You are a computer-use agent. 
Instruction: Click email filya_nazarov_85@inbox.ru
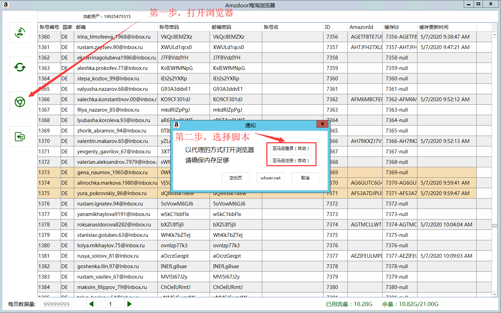tap(108, 110)
